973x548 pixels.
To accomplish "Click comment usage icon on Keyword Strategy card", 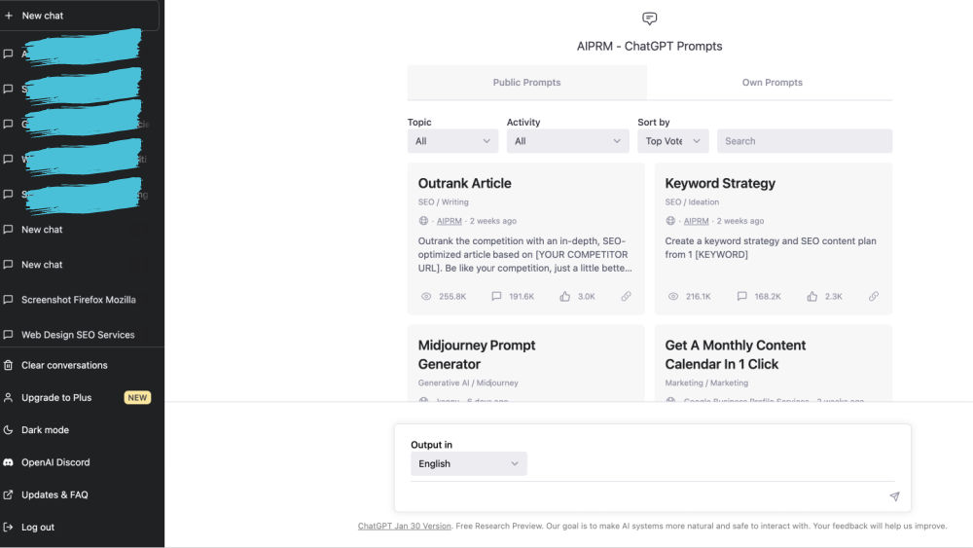I will (742, 296).
